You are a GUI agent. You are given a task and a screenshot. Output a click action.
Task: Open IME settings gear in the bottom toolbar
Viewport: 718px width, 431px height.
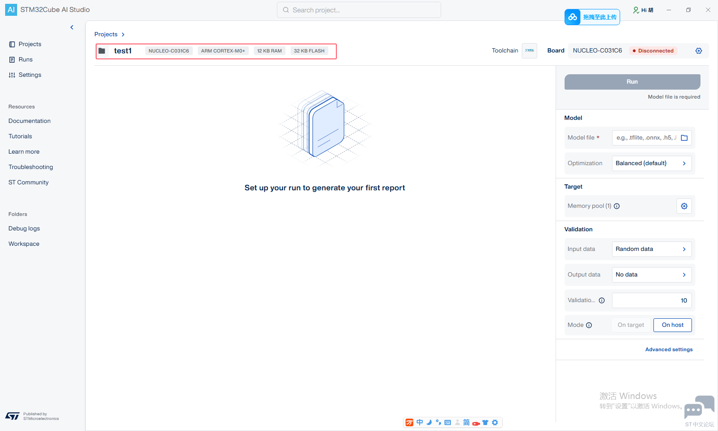pos(495,422)
